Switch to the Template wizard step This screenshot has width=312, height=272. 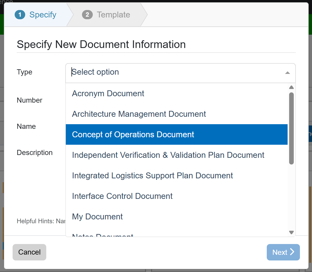(113, 15)
